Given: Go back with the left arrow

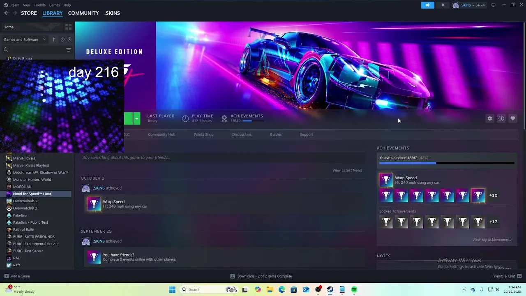Looking at the screenshot, I should (x=6, y=13).
